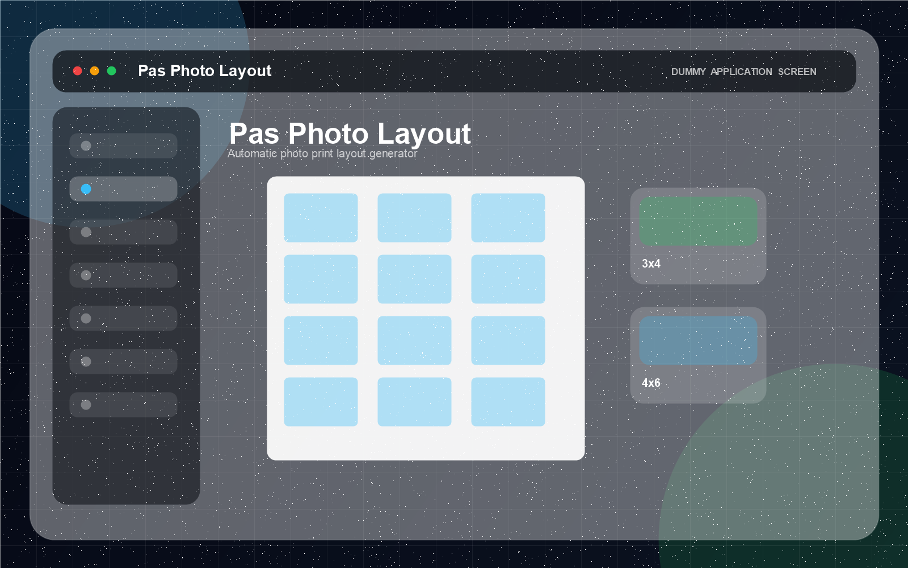Viewport: 908px width, 568px height.
Task: Click the yellow minimize window dot
Action: [x=95, y=70]
